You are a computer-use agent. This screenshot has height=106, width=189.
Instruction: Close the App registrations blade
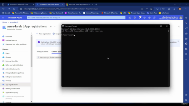coord(179,26)
